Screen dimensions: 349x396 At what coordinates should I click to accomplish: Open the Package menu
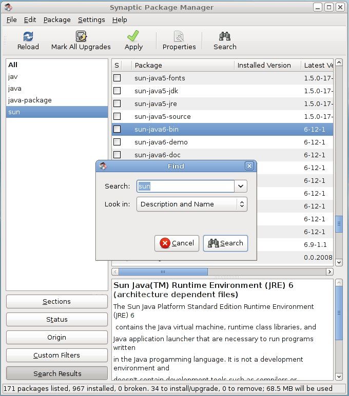click(57, 19)
